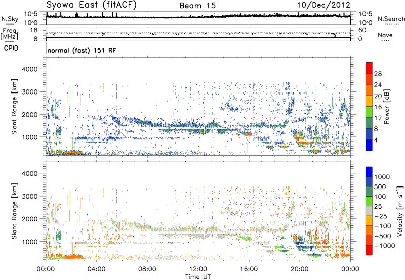
Task: Click the '3000' tick on the power panel
Action: 30,92
